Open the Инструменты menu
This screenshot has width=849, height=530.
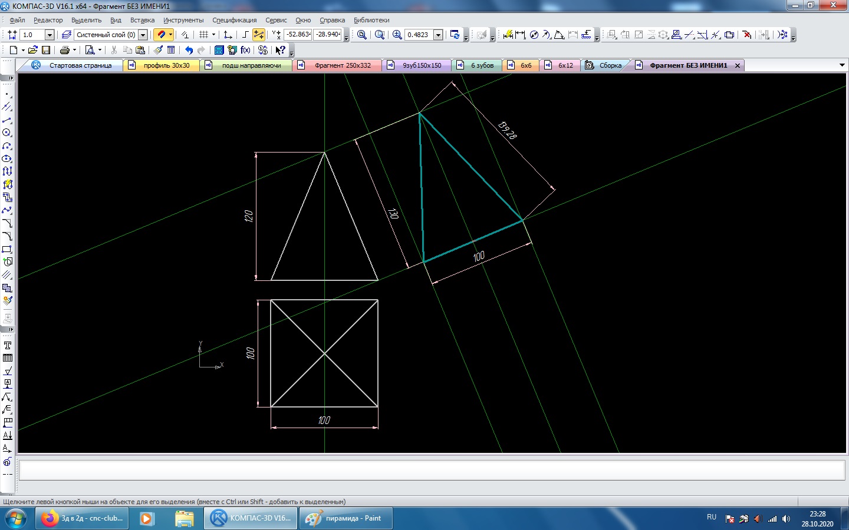[183, 20]
